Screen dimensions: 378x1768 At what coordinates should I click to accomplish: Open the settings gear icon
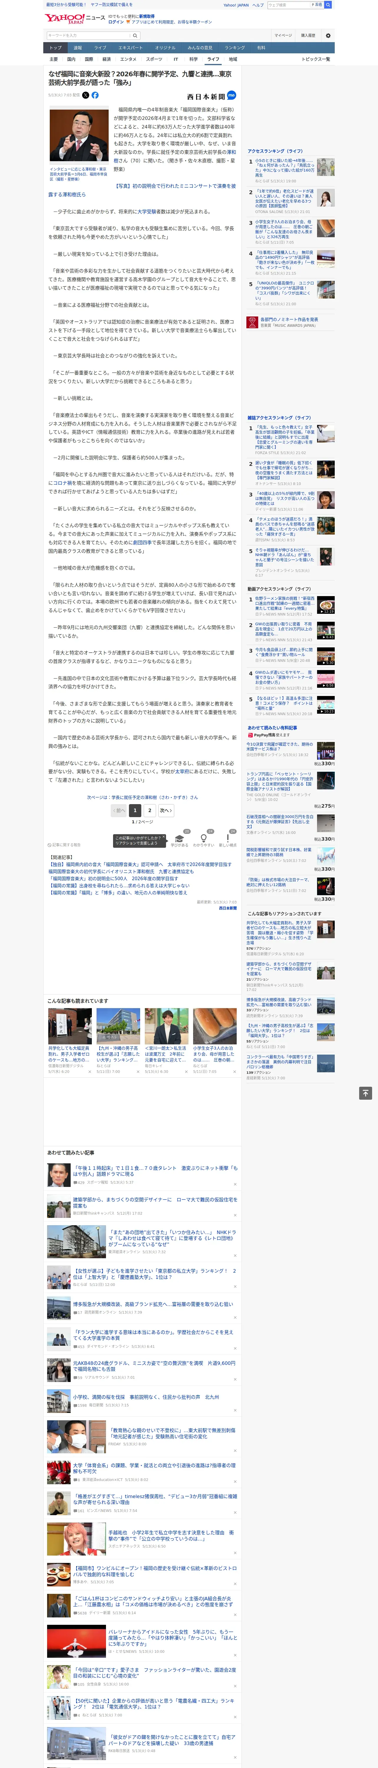[328, 36]
